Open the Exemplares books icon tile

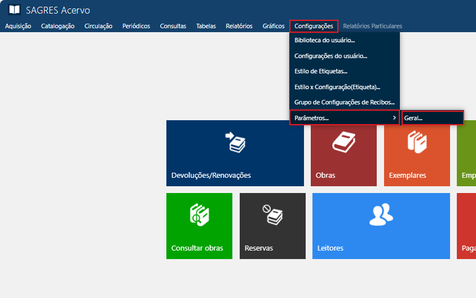[417, 142]
